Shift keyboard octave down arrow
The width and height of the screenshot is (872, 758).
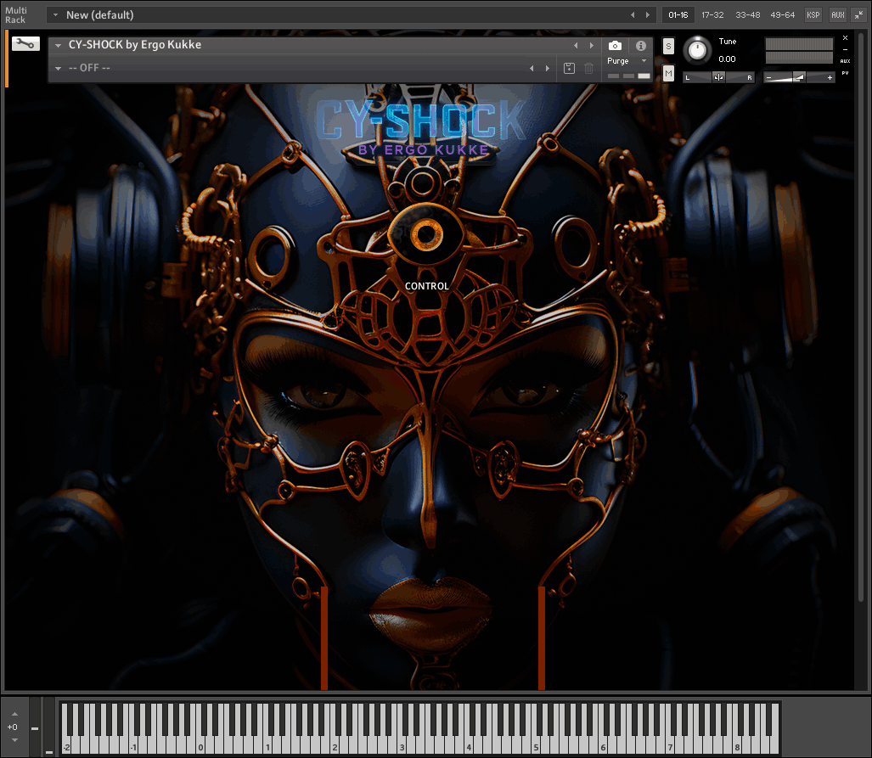[14, 739]
